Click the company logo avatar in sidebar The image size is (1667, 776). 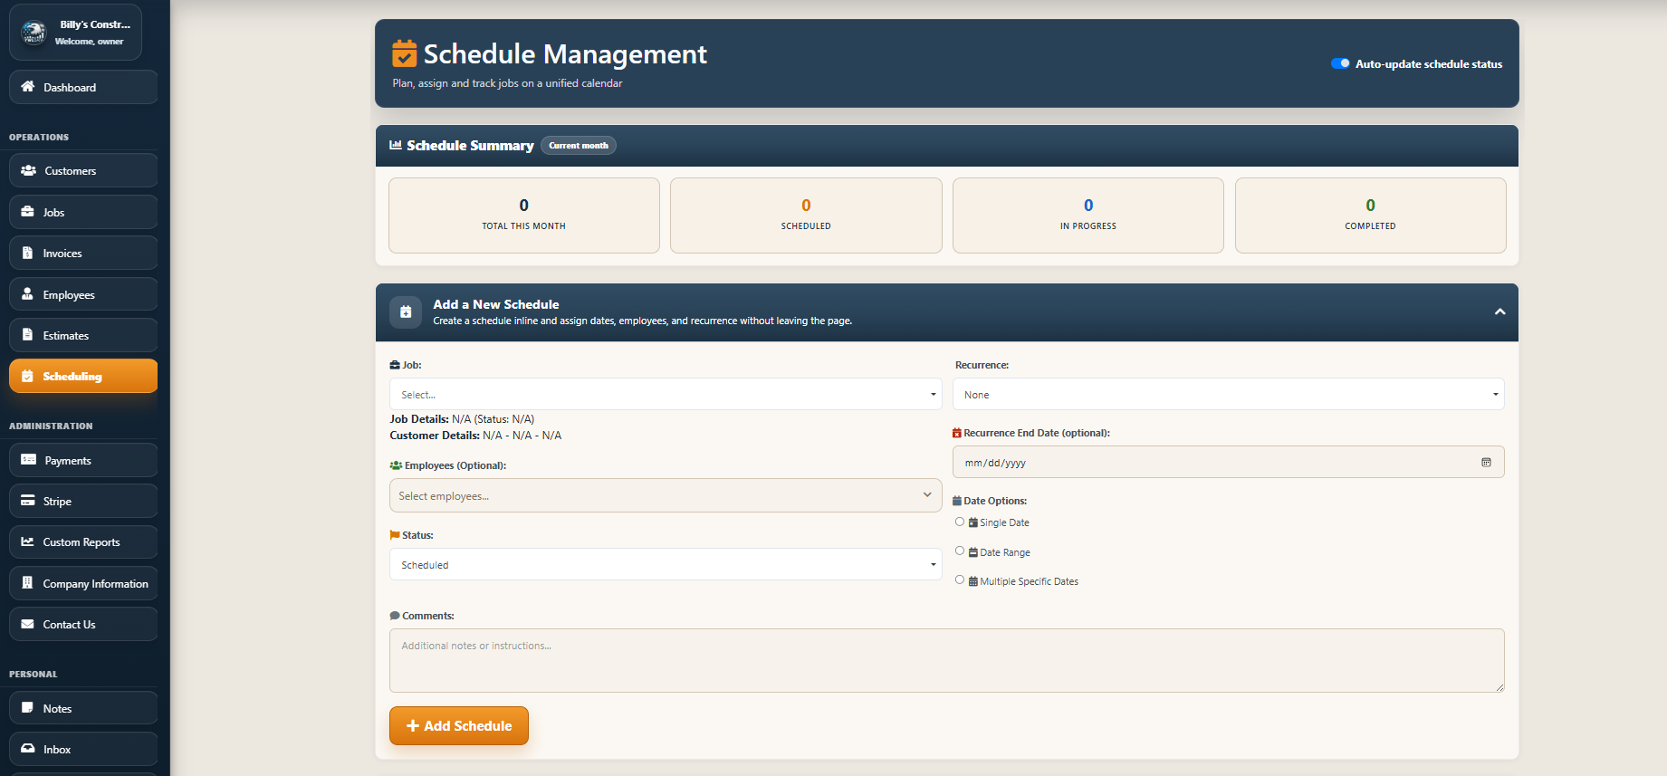click(x=34, y=33)
